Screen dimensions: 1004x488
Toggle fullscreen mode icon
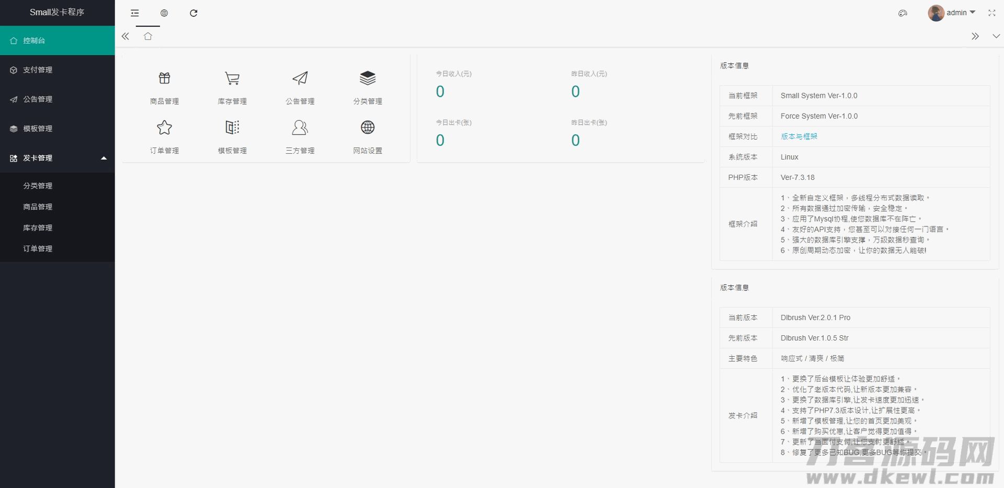pos(991,13)
